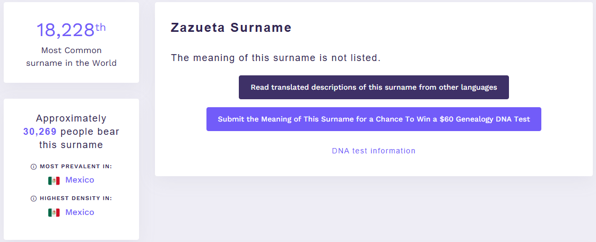Click the surname meaning not listed text

click(275, 58)
